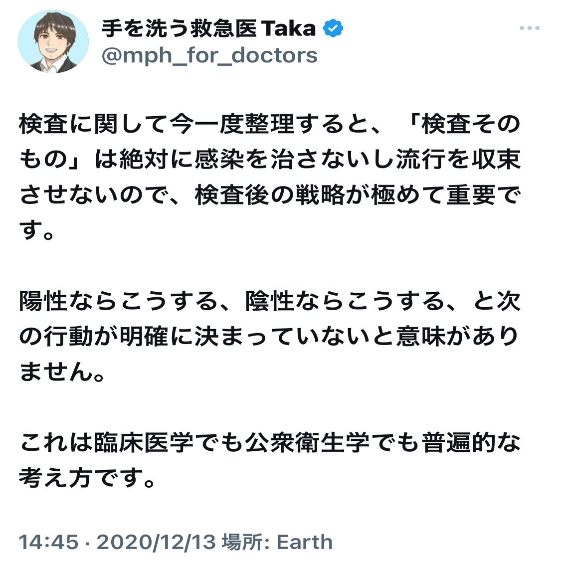
Task: Click the blue verified badge icon
Action: pos(333,28)
